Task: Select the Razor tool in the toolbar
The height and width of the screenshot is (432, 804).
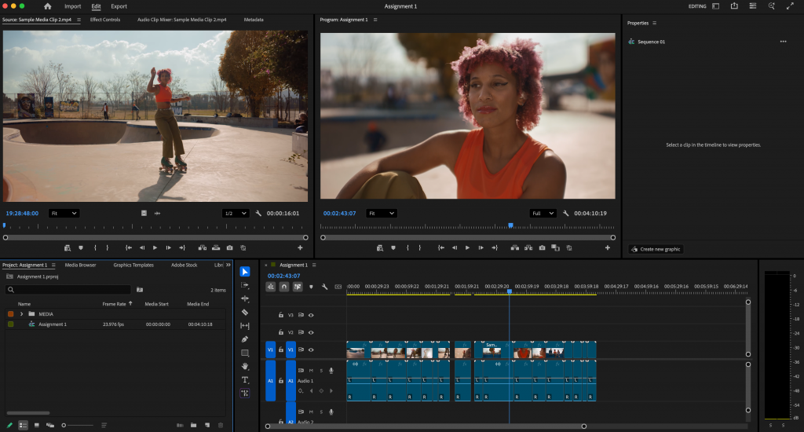Action: 245,312
